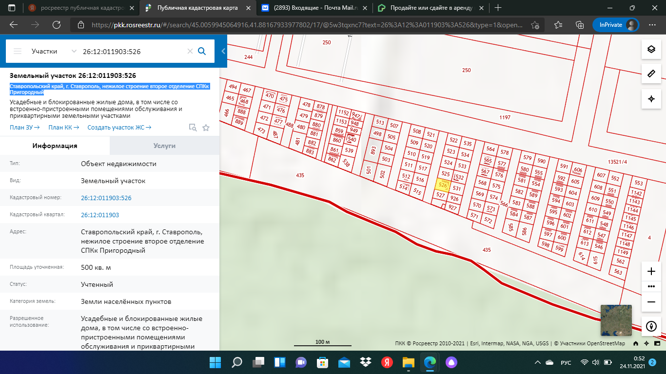Open Windows taskbar search
Screen dimensions: 666x374
237,362
